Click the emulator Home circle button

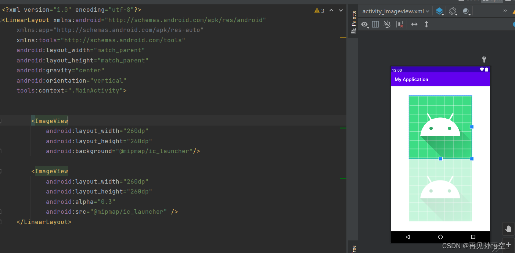coord(440,237)
